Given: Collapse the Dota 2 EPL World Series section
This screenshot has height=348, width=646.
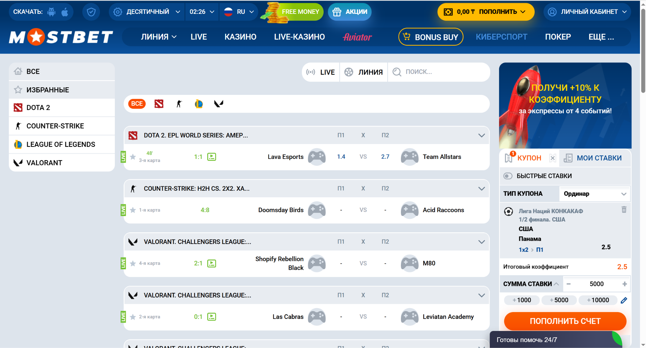Looking at the screenshot, I should [x=481, y=135].
